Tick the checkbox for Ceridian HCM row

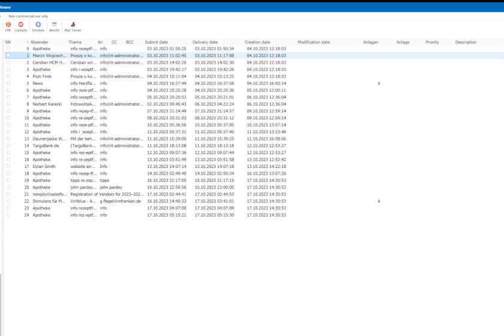8,62
